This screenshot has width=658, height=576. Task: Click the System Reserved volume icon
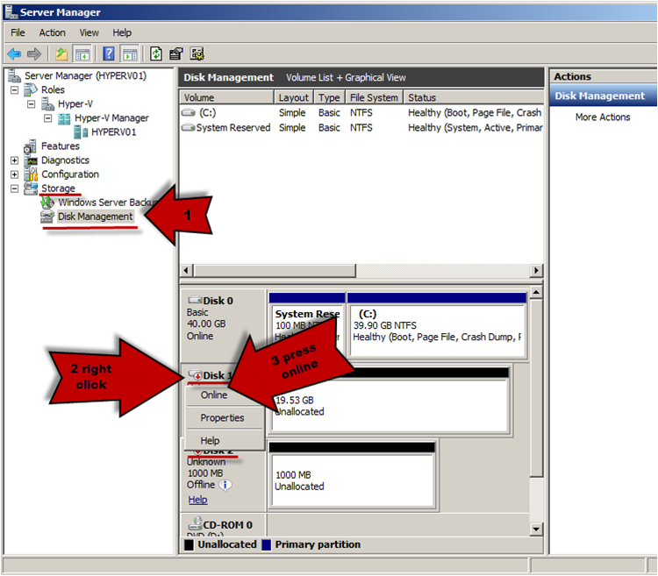click(x=189, y=127)
